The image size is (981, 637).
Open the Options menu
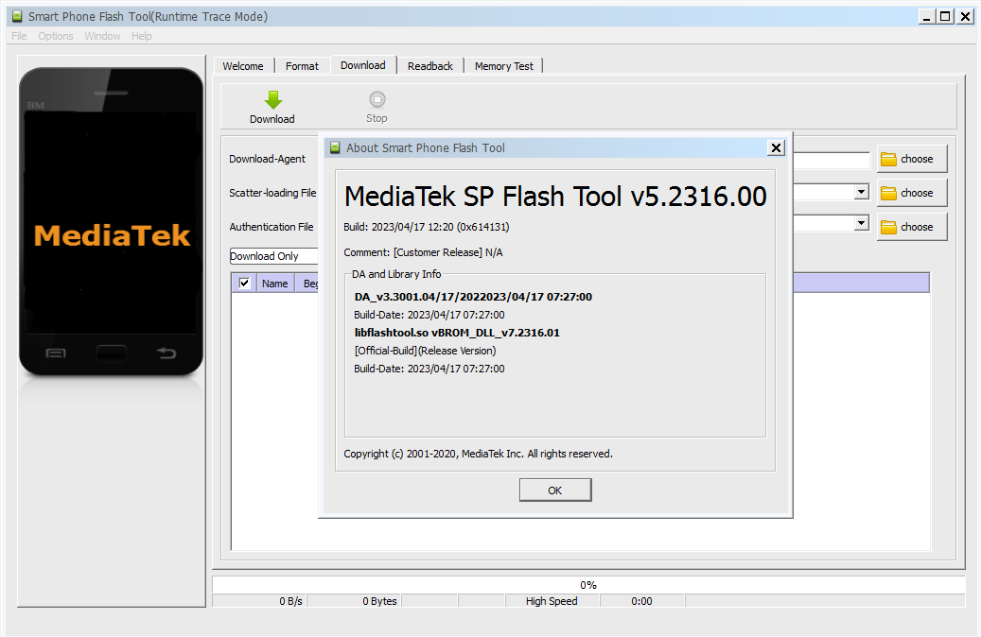point(56,36)
